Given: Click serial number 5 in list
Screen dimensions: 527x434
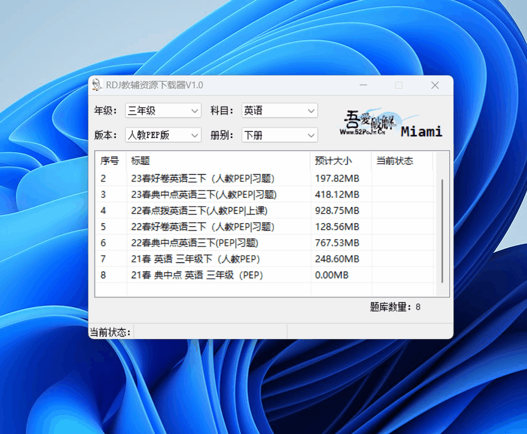Looking at the screenshot, I should (x=103, y=227).
